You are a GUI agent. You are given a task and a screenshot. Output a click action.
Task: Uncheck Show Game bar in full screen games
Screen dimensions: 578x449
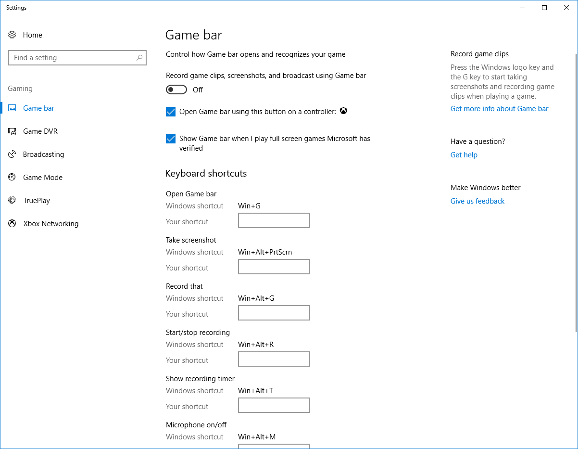[x=171, y=139]
